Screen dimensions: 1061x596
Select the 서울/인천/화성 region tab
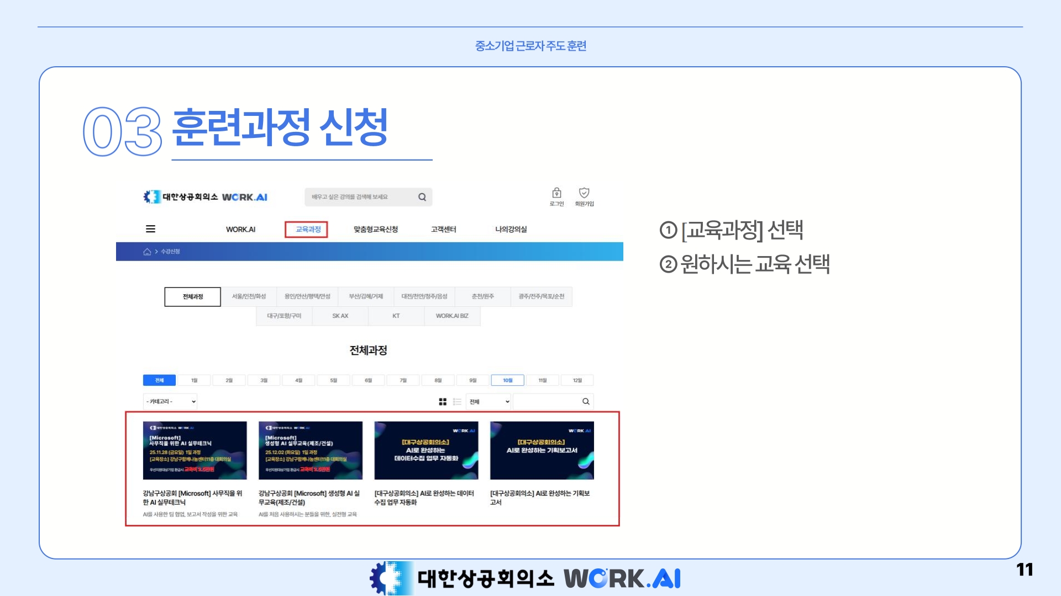(x=249, y=296)
